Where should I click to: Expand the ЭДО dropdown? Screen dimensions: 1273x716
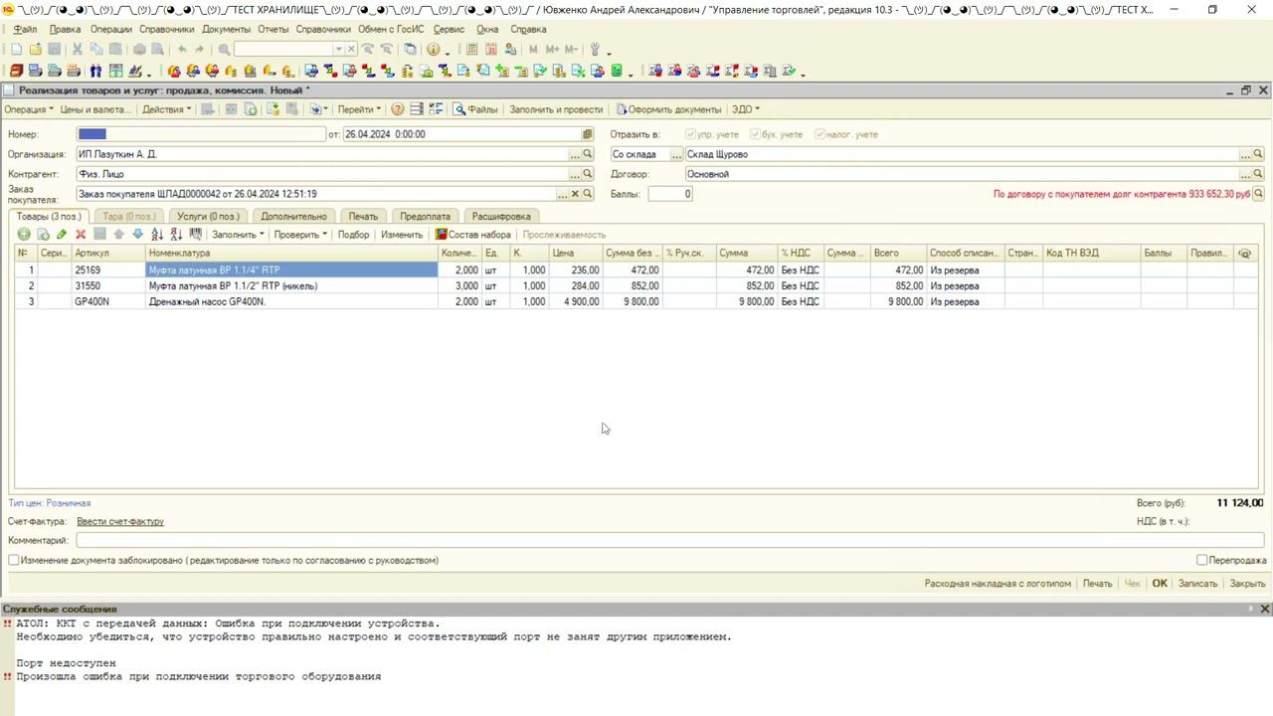pos(746,109)
